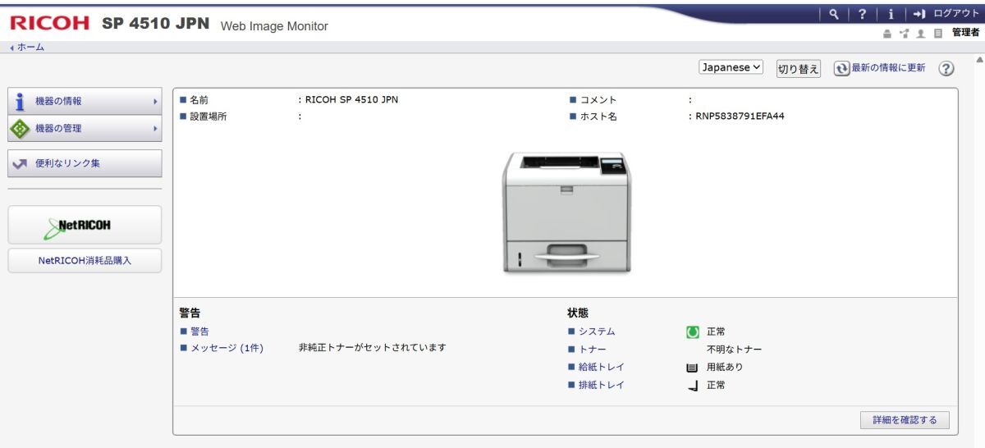The width and height of the screenshot is (985, 448).
Task: Click the Web Image Monitor title text
Action: pos(274,26)
